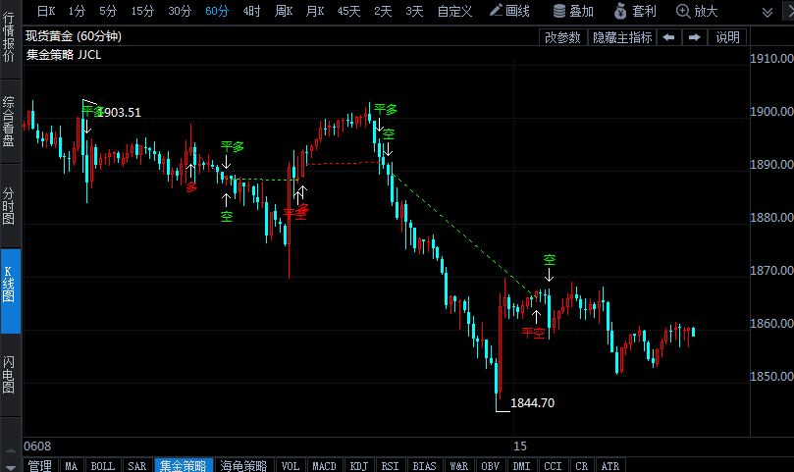
Task: Select the ATR indicator tab
Action: pyautogui.click(x=610, y=465)
